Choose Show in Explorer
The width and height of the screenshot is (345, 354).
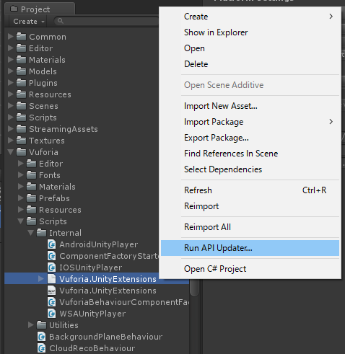(250, 32)
